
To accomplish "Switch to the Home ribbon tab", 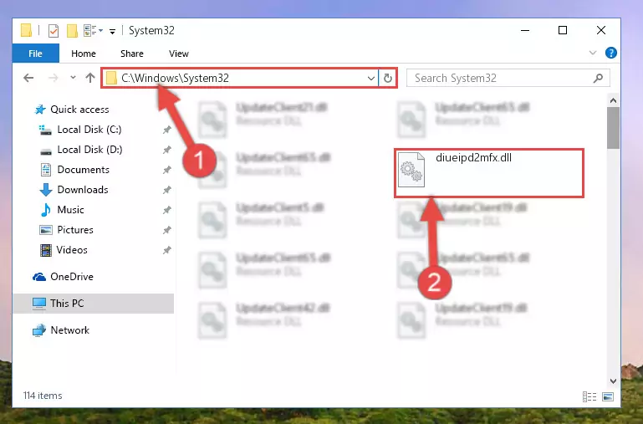I will click(x=84, y=54).
